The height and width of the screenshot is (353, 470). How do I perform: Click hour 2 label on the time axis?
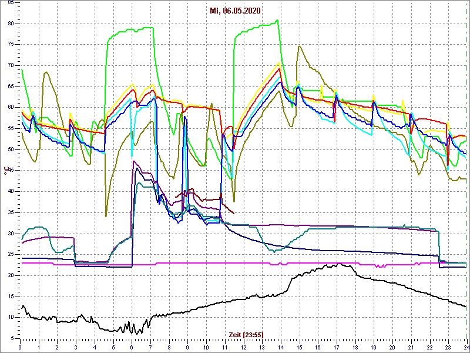pos(57,346)
